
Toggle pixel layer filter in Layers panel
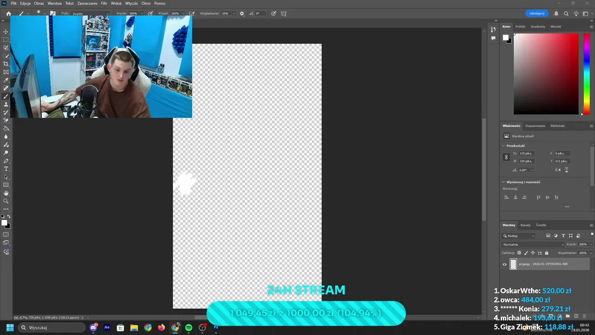coord(548,236)
